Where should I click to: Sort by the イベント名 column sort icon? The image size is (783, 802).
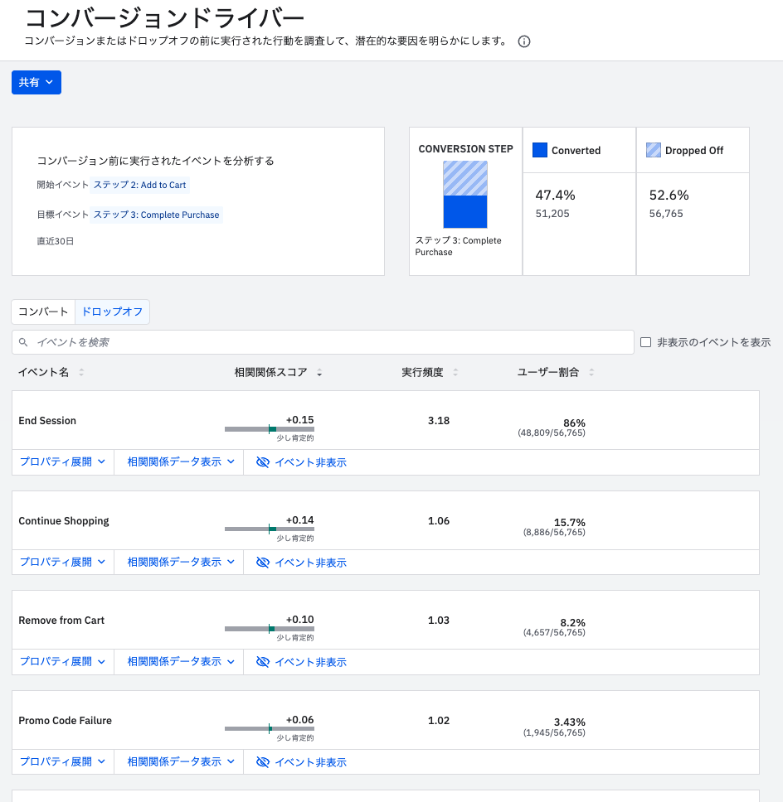tap(81, 373)
